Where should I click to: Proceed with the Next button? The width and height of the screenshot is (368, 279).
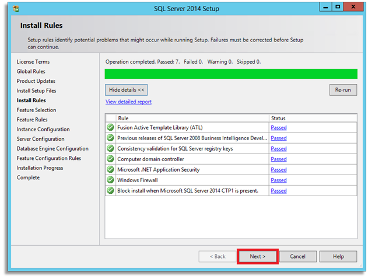pyautogui.click(x=257, y=256)
